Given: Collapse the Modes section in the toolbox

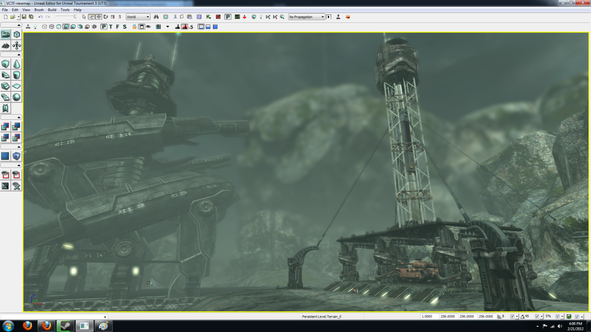Looking at the screenshot, I should [x=19, y=25].
